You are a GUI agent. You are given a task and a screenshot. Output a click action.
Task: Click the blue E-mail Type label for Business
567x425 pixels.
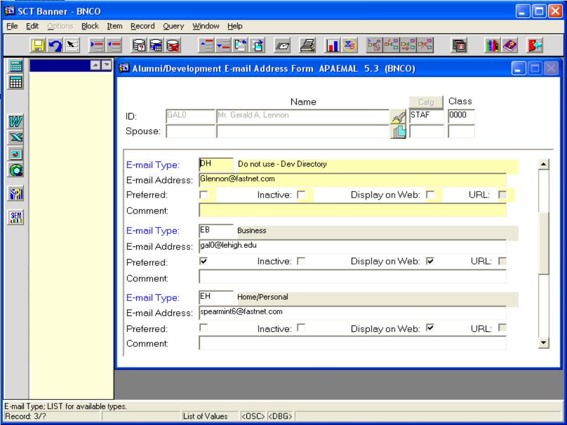tap(152, 230)
